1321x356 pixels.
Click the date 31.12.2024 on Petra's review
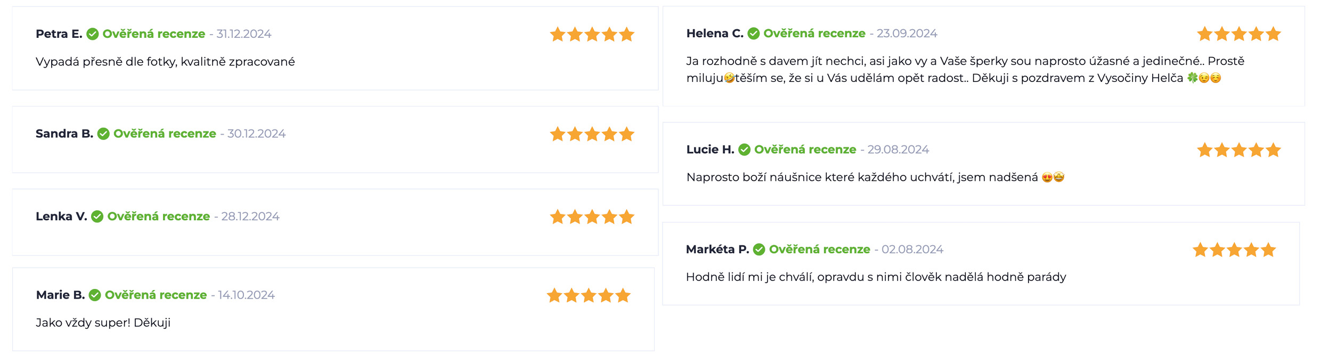point(244,34)
